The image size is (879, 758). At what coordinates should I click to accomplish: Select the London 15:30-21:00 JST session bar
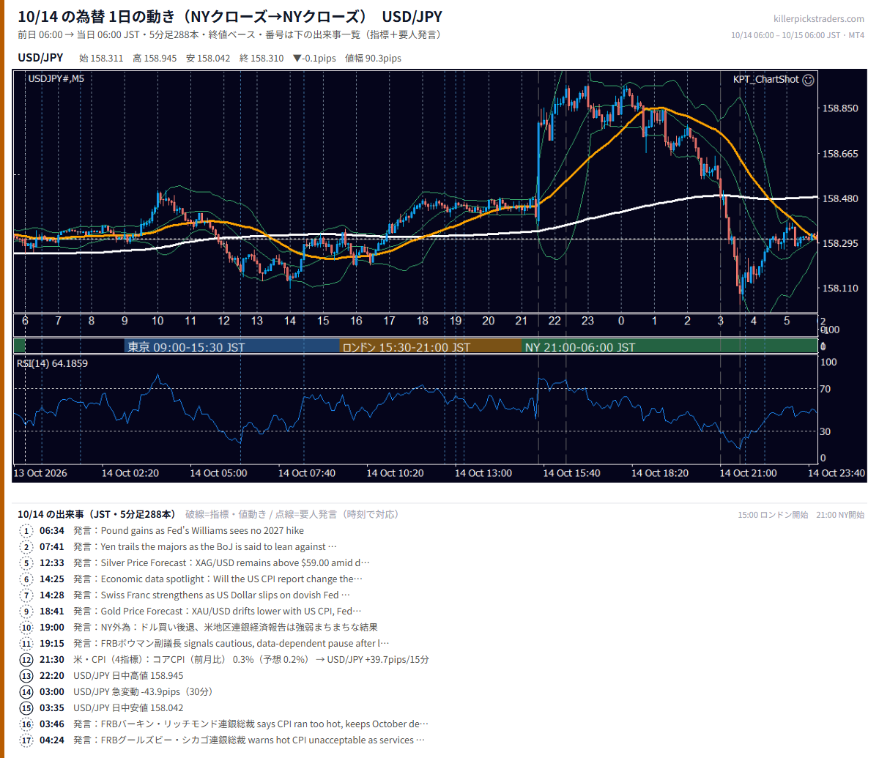click(430, 346)
